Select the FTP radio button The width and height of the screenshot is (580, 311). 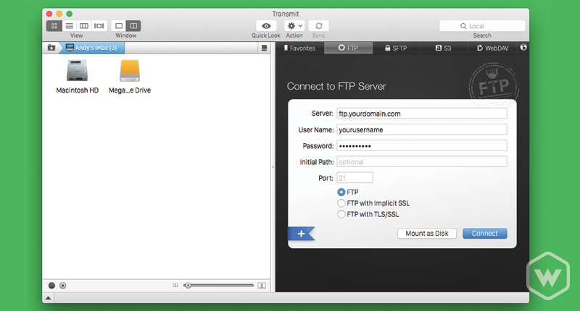tap(341, 192)
